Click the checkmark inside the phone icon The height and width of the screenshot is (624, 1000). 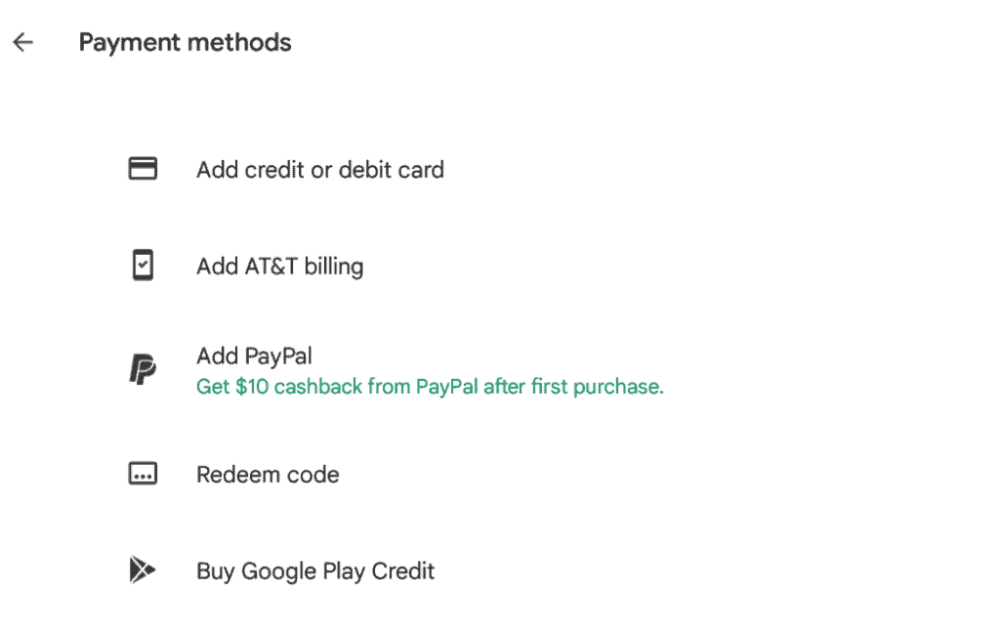[x=144, y=266]
